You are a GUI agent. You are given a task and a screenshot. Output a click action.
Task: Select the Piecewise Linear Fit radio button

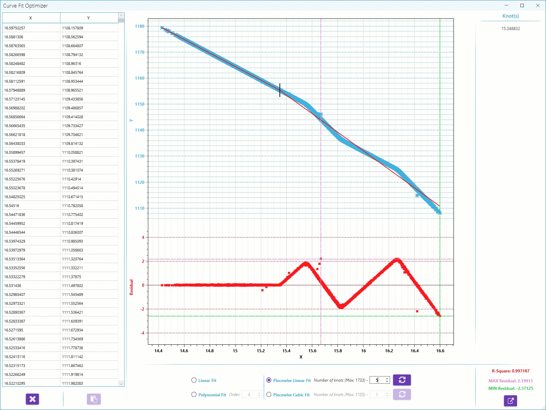click(x=269, y=380)
